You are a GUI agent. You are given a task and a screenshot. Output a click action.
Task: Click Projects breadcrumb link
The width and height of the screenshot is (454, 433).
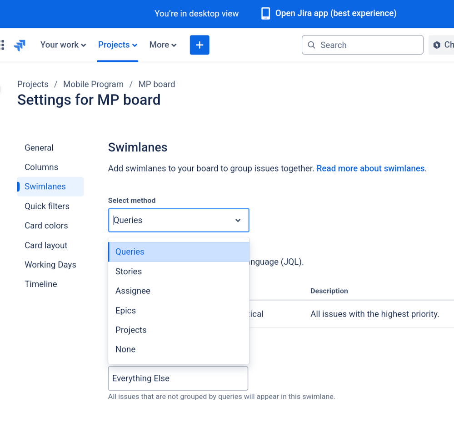pyautogui.click(x=33, y=84)
